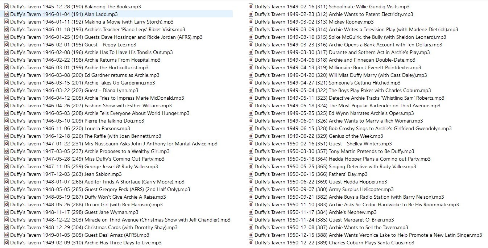
Task: Click the icon beside Fathers' Day.mp3
Action: point(251,174)
